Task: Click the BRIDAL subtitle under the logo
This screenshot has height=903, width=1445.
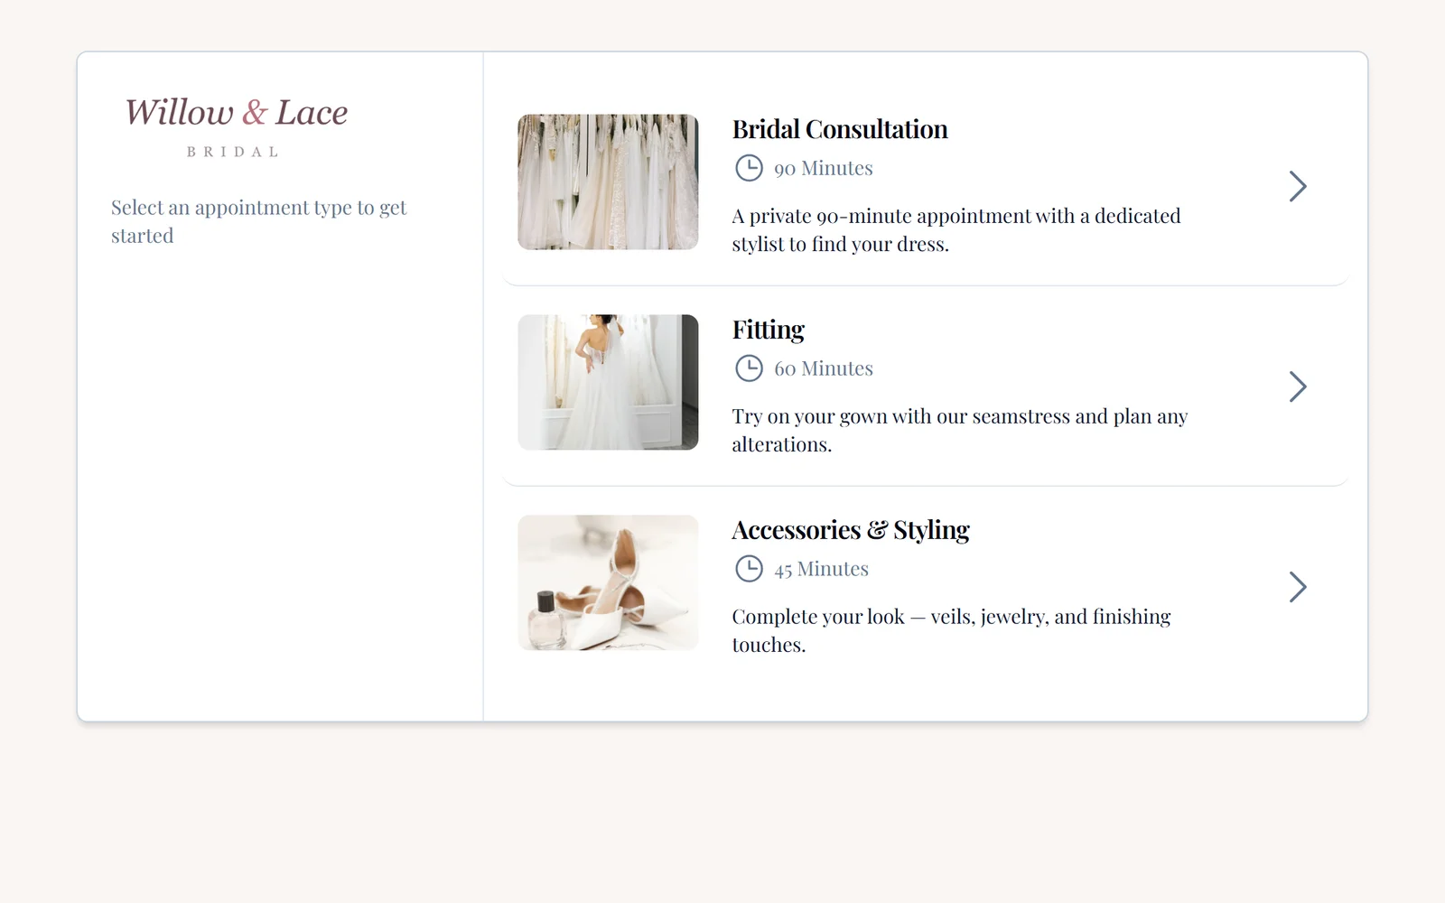Action: [x=233, y=153]
